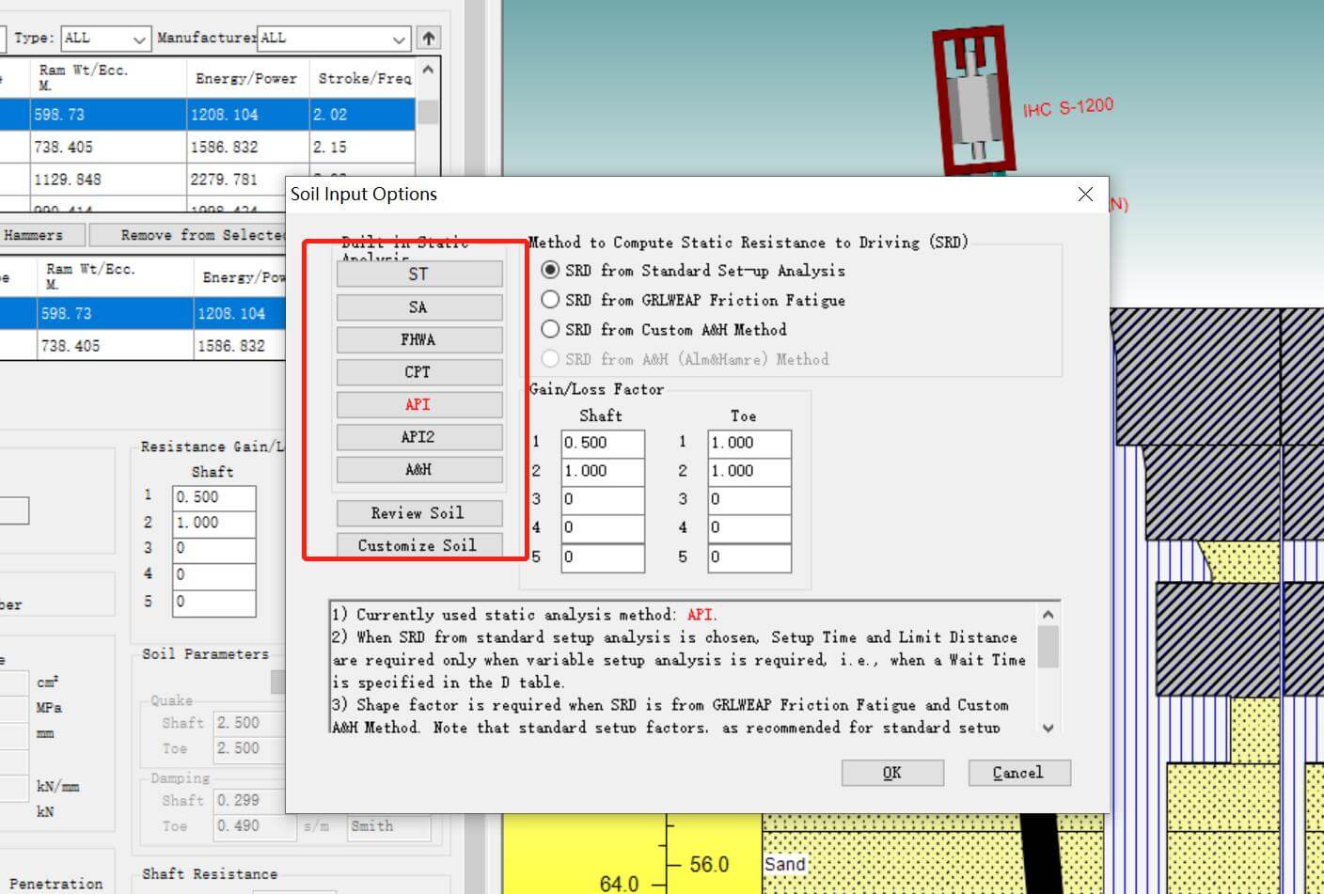This screenshot has width=1324, height=894.
Task: Click Shaft gain/loss factor 1 field in dialog
Action: click(603, 443)
